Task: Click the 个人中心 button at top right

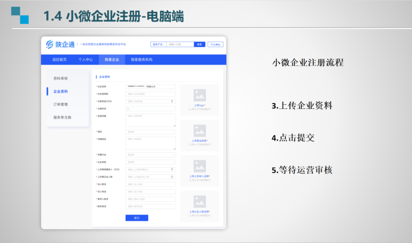Action: pos(216,45)
